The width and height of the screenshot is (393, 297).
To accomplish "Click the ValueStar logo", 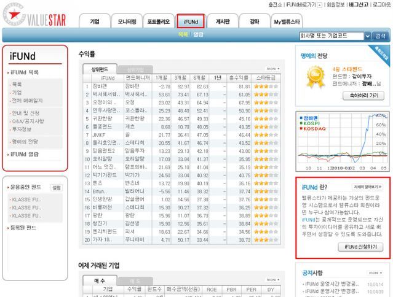I will click(x=34, y=15).
